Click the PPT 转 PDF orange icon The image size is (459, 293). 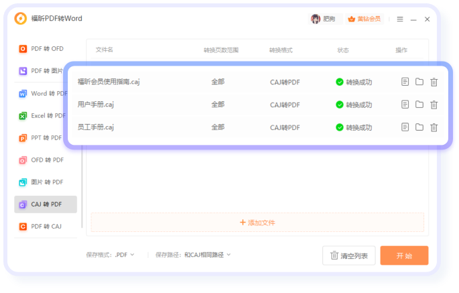(23, 138)
